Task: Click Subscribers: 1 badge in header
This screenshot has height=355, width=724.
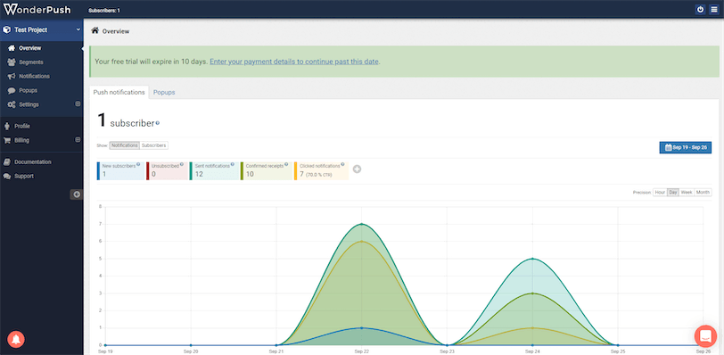Action: click(104, 10)
